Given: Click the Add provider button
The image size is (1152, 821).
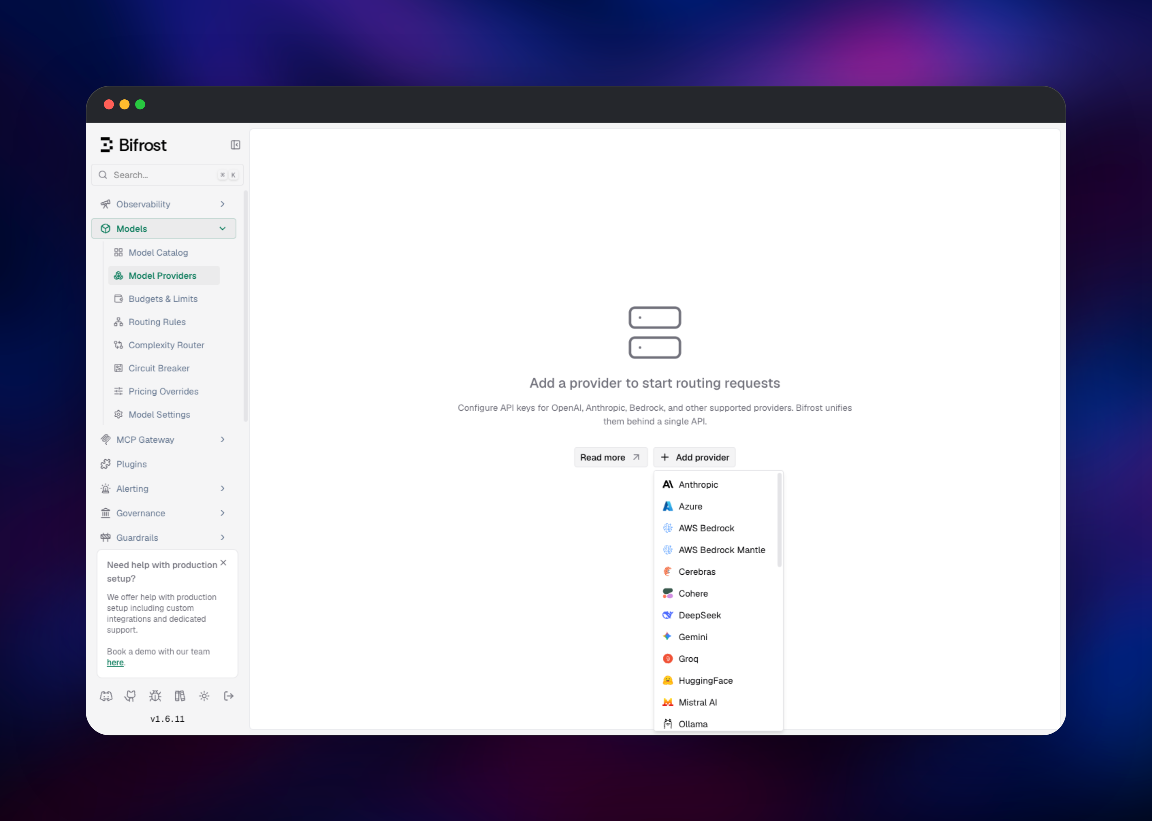Looking at the screenshot, I should click(x=694, y=458).
